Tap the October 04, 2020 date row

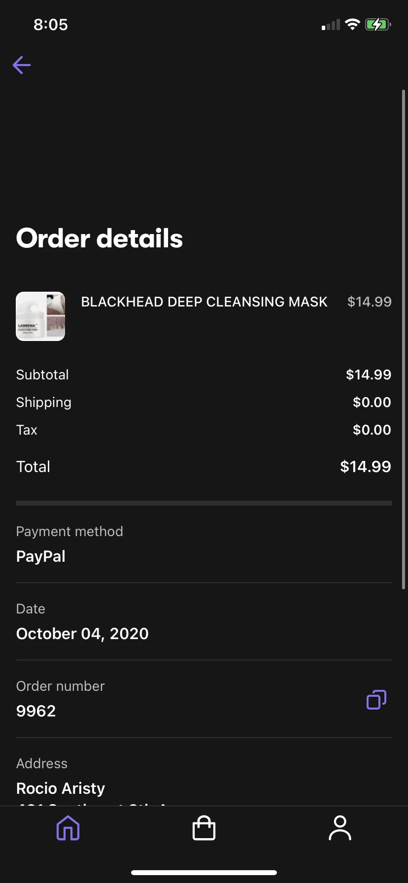(204, 622)
